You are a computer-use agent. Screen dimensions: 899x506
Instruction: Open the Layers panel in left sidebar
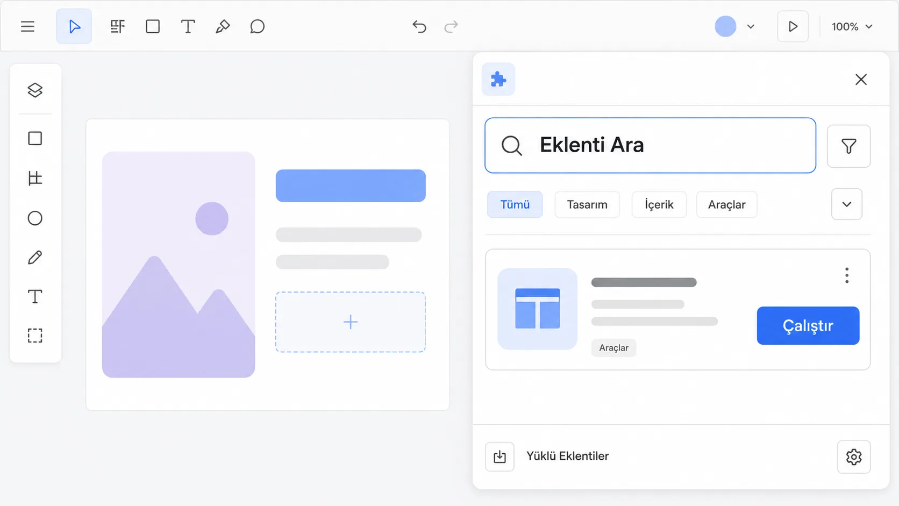[35, 90]
